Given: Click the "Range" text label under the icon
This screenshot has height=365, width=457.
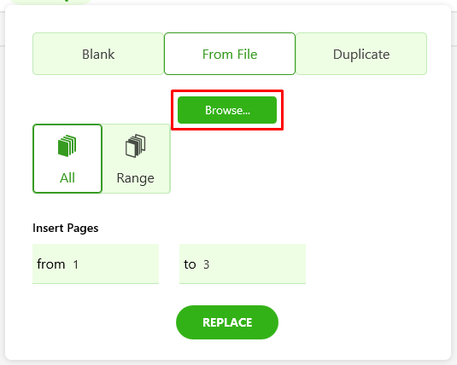Looking at the screenshot, I should click(x=136, y=178).
